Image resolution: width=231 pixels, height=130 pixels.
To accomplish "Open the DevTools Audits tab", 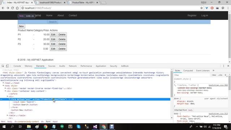I will [62, 66].
